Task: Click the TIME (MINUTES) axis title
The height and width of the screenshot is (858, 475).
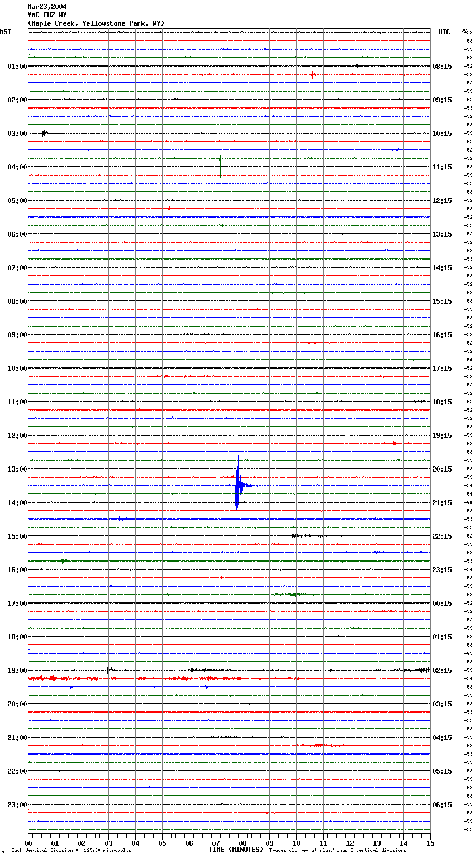Action: tap(236, 850)
